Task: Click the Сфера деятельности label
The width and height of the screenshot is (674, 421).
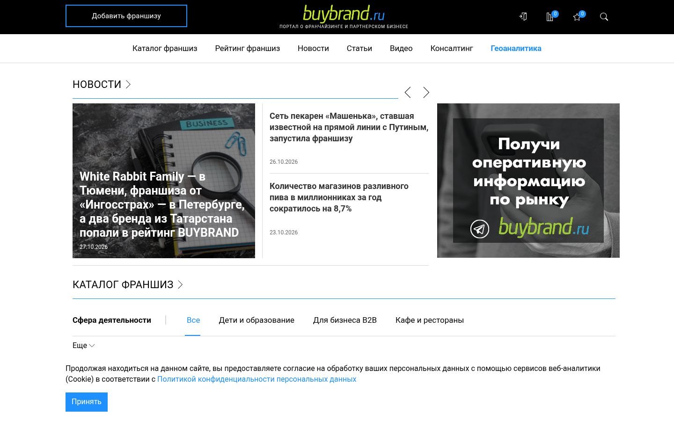Action: pos(112,320)
